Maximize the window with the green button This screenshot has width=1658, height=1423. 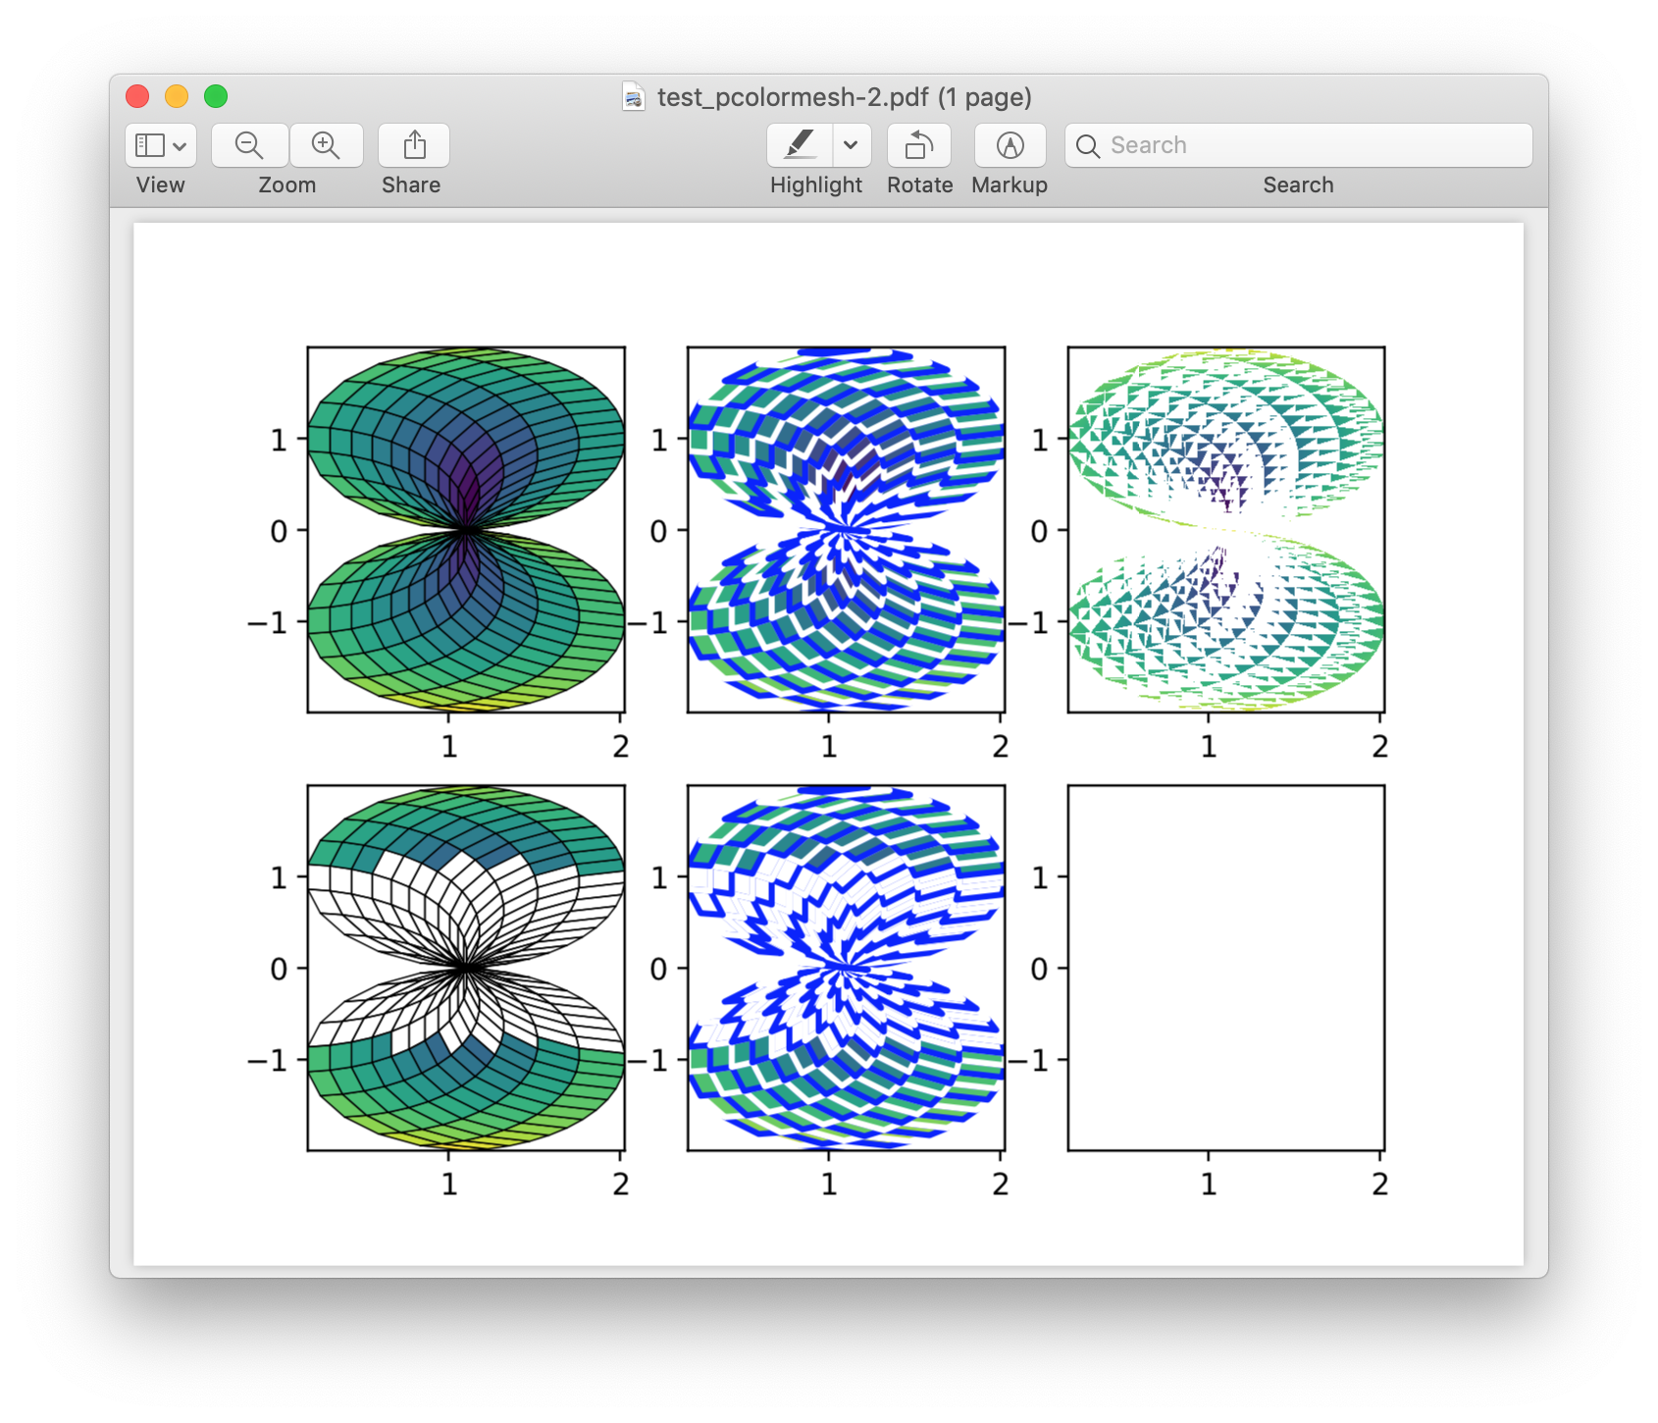216,96
